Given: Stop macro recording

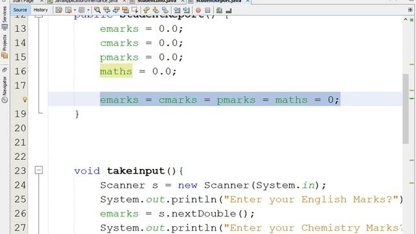Looking at the screenshot, I should click(207, 10).
